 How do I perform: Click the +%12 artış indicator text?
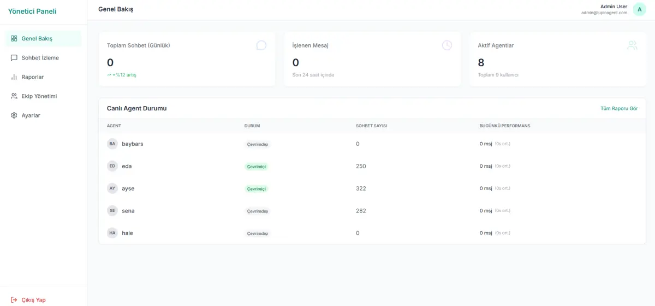(x=124, y=75)
